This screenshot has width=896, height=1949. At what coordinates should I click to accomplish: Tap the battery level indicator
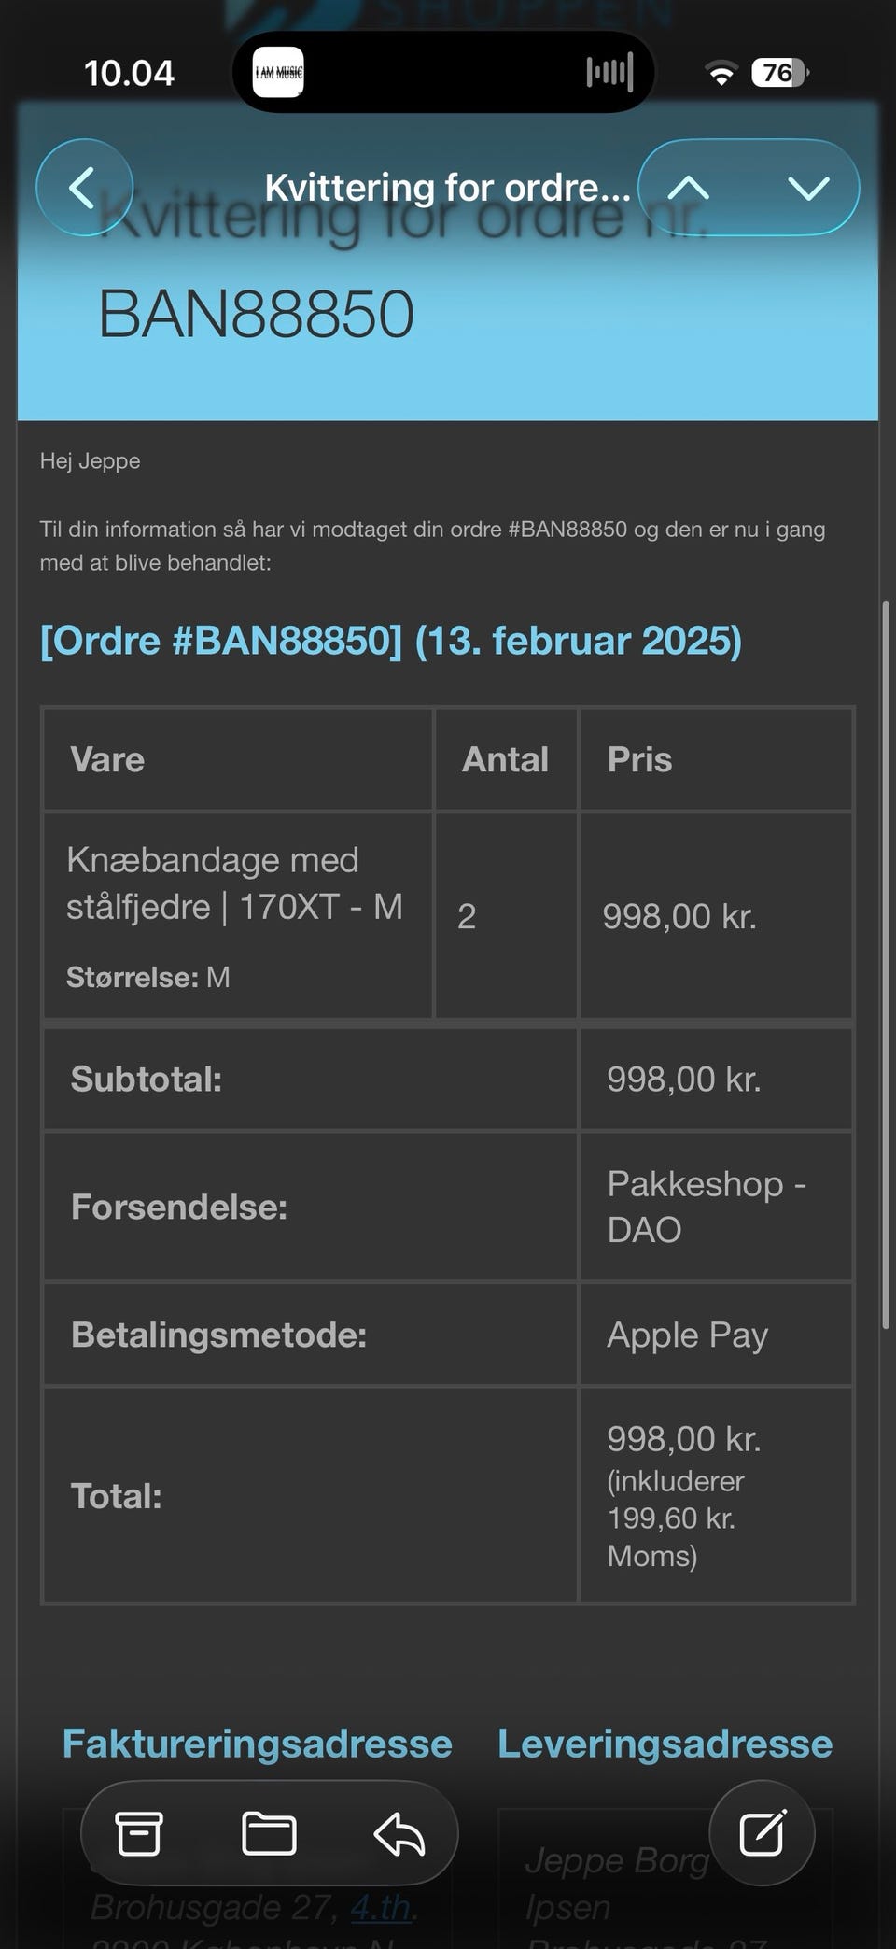(780, 73)
